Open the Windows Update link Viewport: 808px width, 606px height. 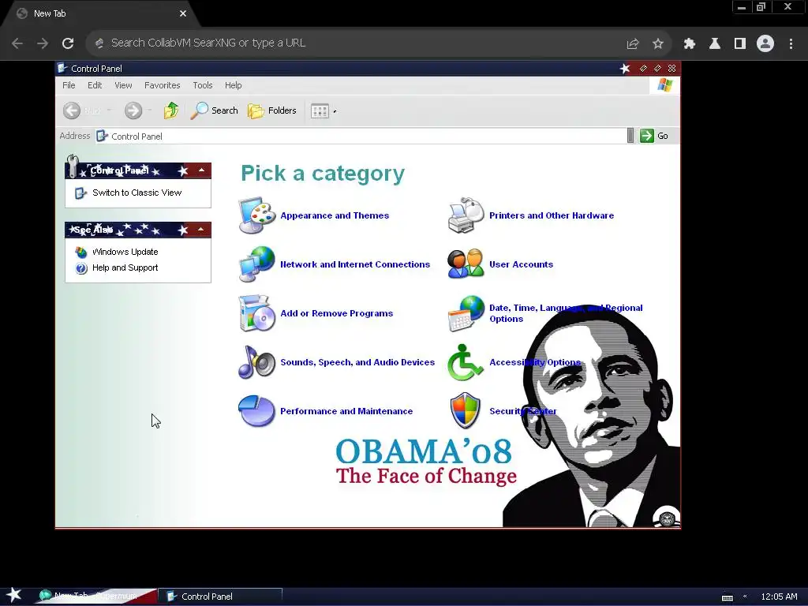pyautogui.click(x=125, y=252)
